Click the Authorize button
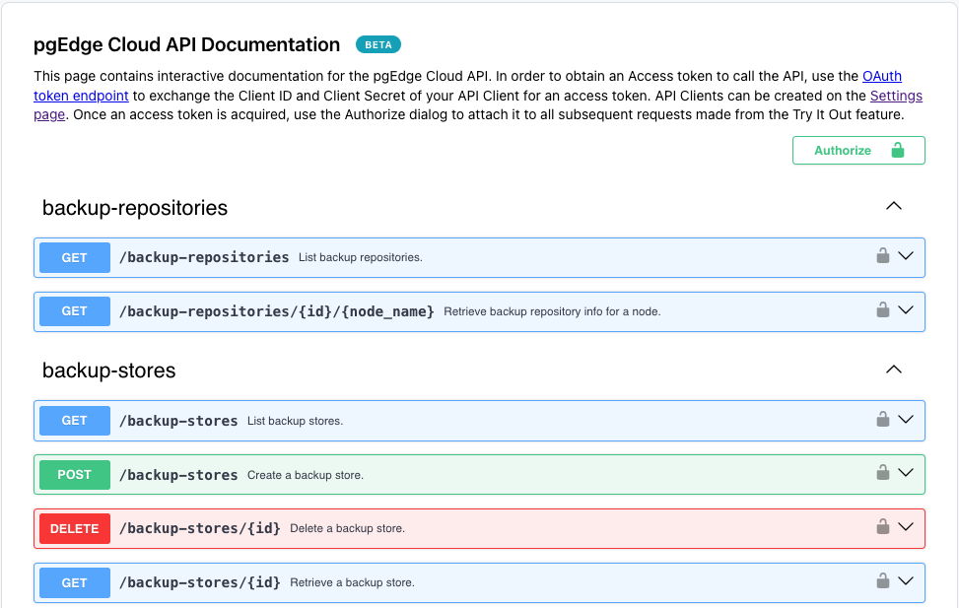 (842, 150)
